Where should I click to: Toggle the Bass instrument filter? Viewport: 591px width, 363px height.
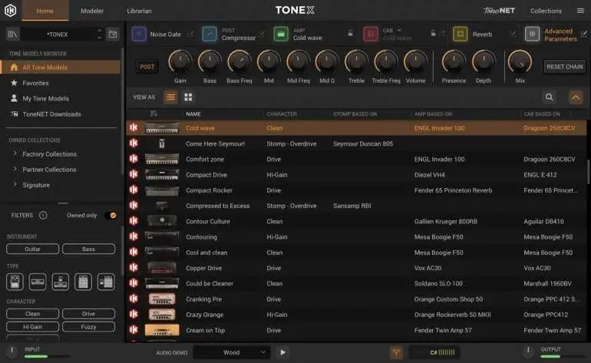pos(88,249)
